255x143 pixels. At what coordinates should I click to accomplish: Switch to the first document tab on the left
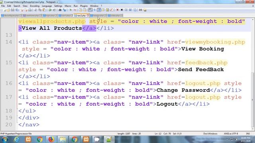[11, 15]
